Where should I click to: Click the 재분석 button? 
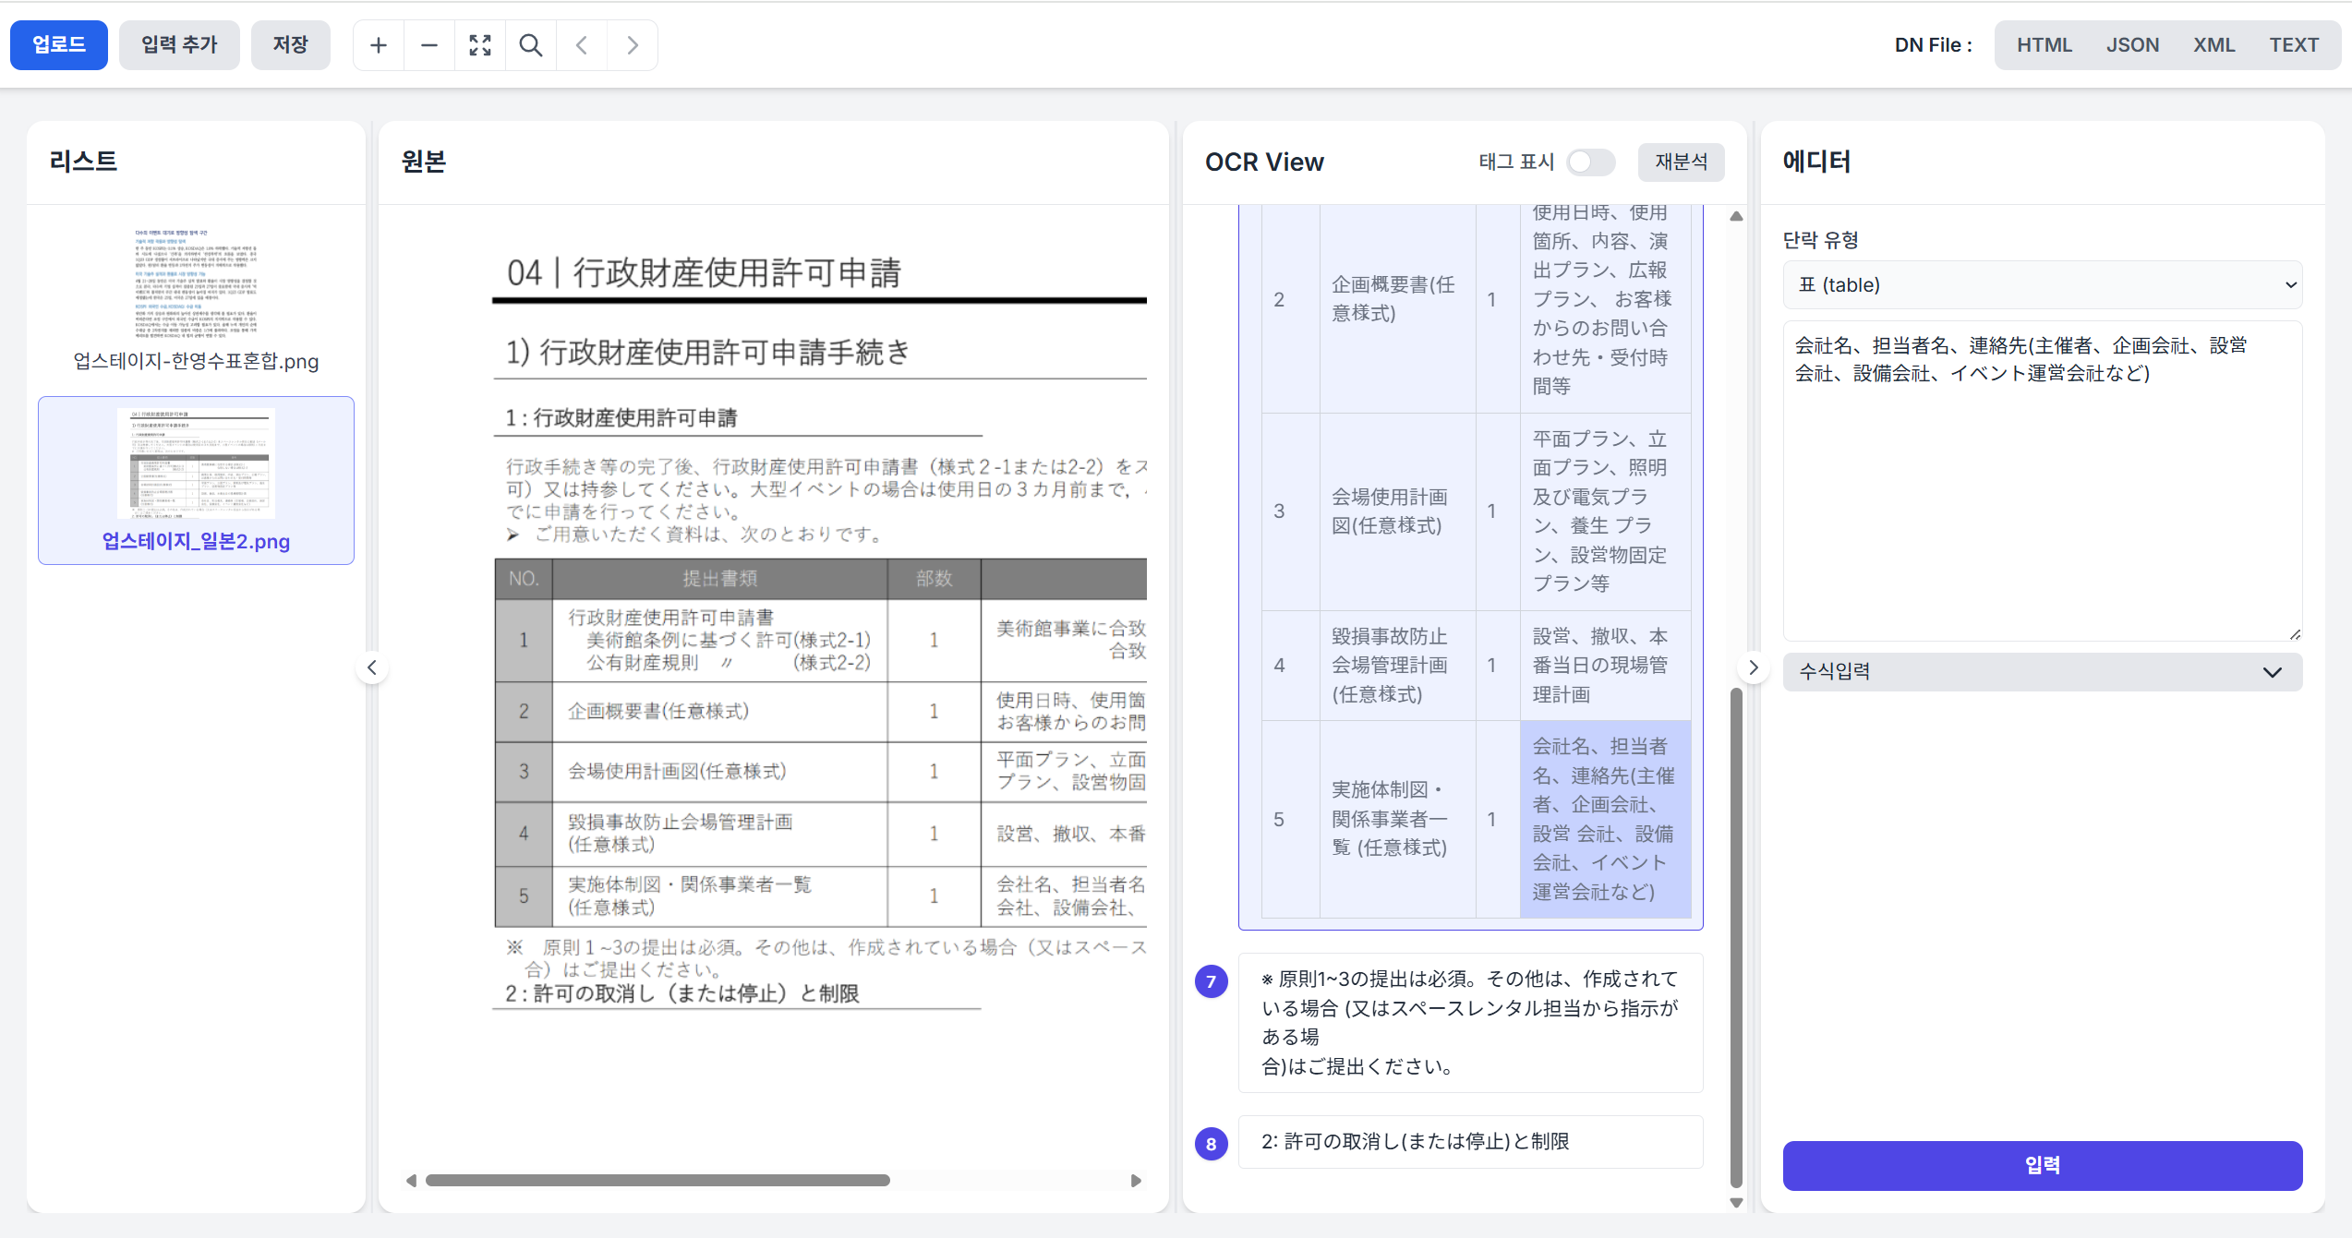[1681, 162]
